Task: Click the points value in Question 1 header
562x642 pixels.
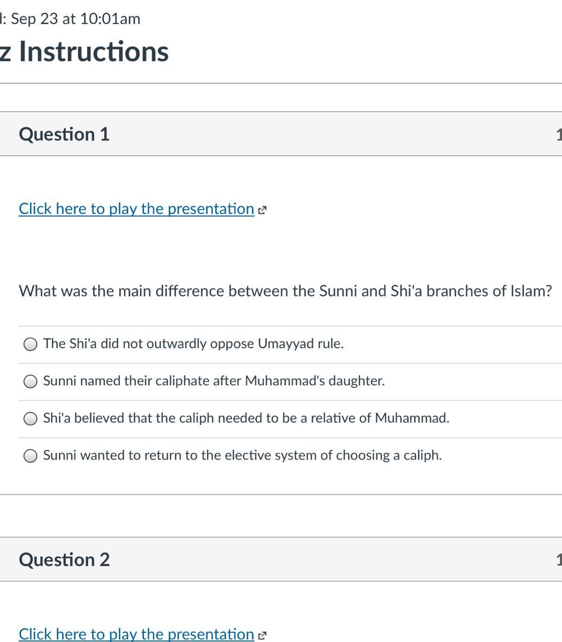Action: click(558, 134)
